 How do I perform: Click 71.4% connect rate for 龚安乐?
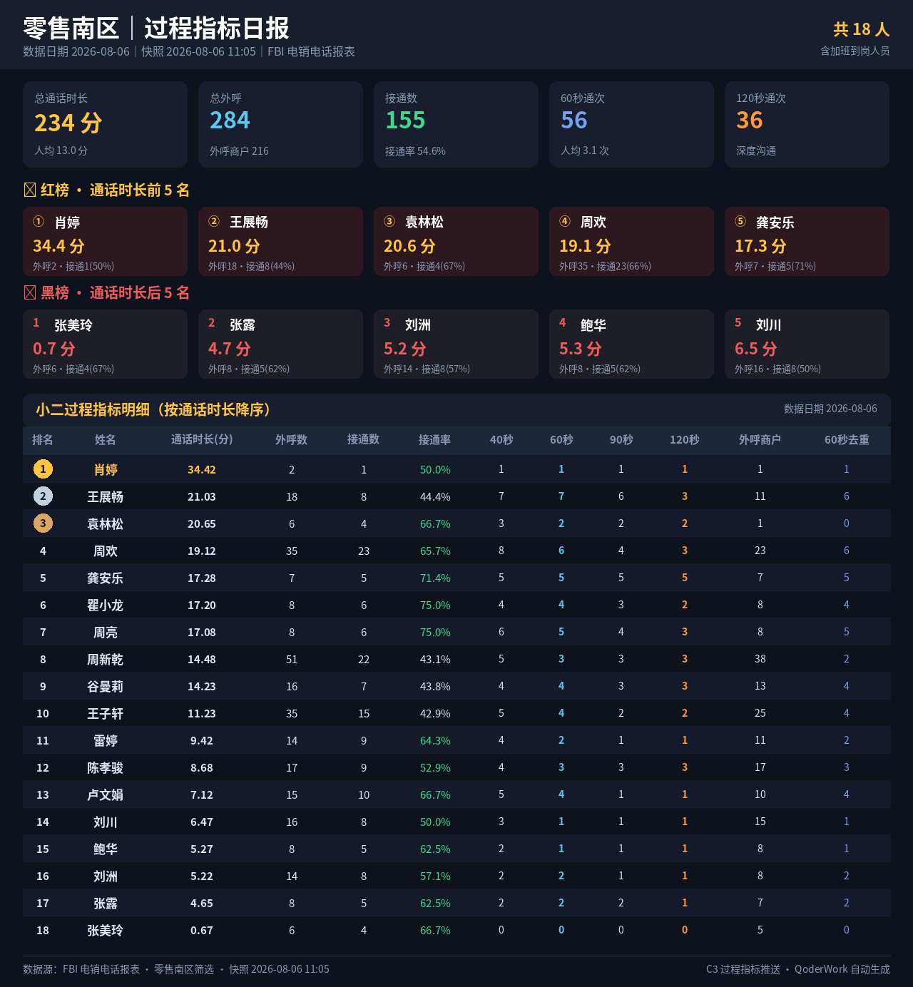point(435,578)
